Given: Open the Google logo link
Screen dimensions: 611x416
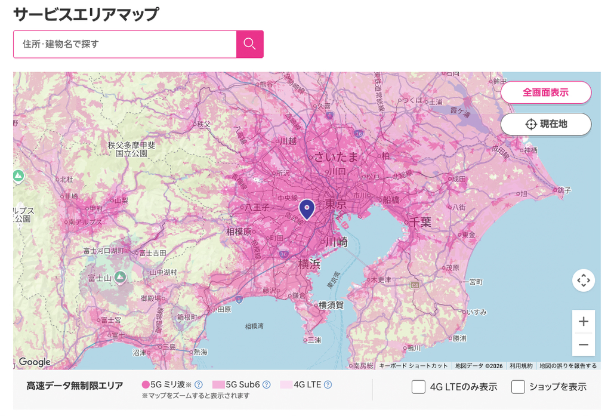Looking at the screenshot, I should pos(35,362).
